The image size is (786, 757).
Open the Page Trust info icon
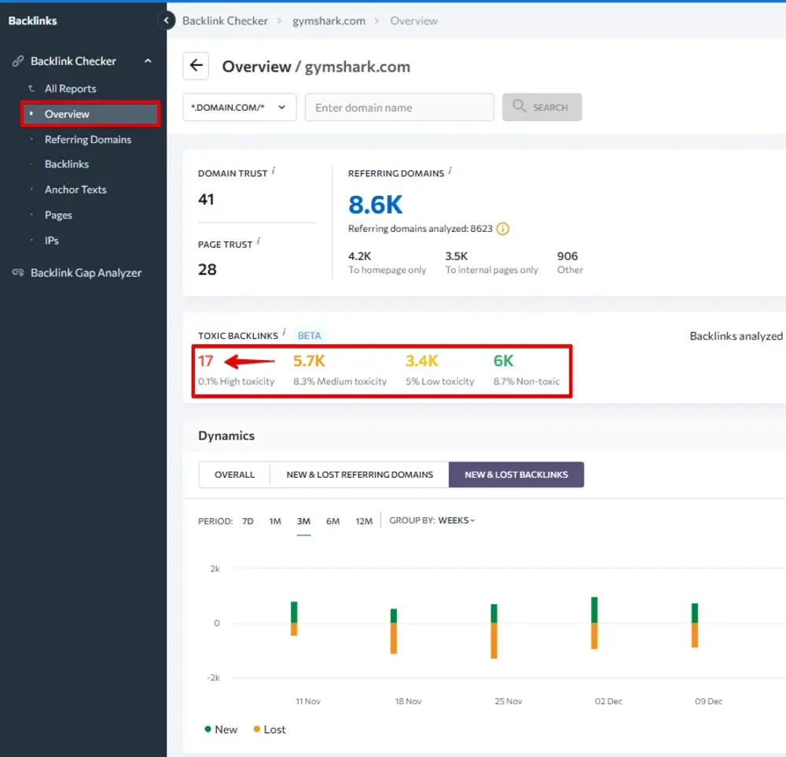click(259, 241)
